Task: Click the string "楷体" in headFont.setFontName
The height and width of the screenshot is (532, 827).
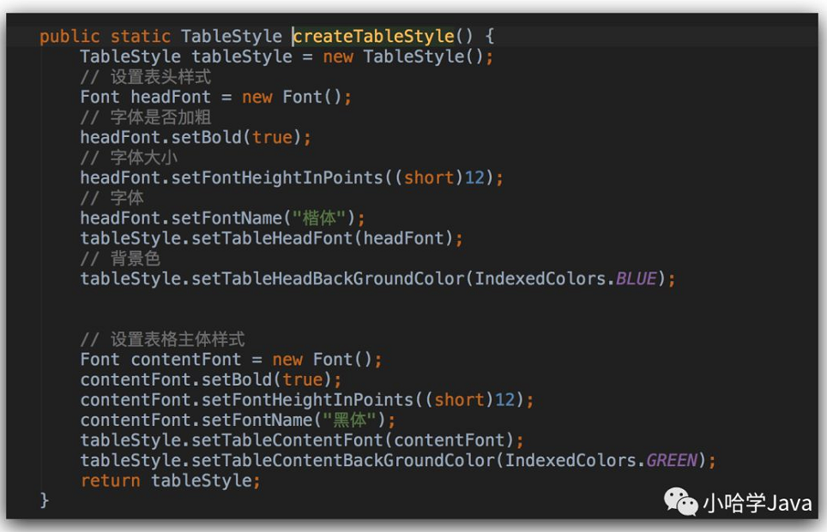Action: 319,218
